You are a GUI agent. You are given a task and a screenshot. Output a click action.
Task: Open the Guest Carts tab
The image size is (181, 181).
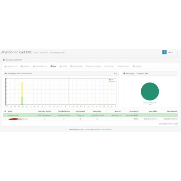click(x=25, y=66)
